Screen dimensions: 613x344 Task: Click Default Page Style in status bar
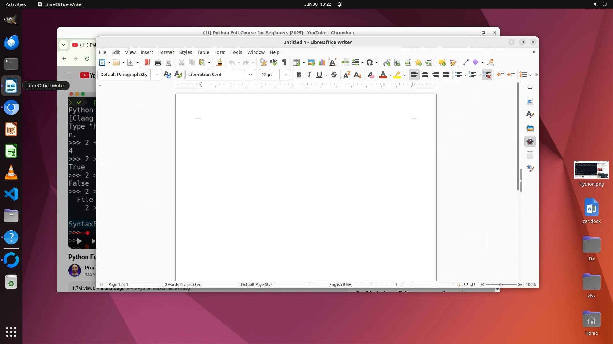pos(257,284)
